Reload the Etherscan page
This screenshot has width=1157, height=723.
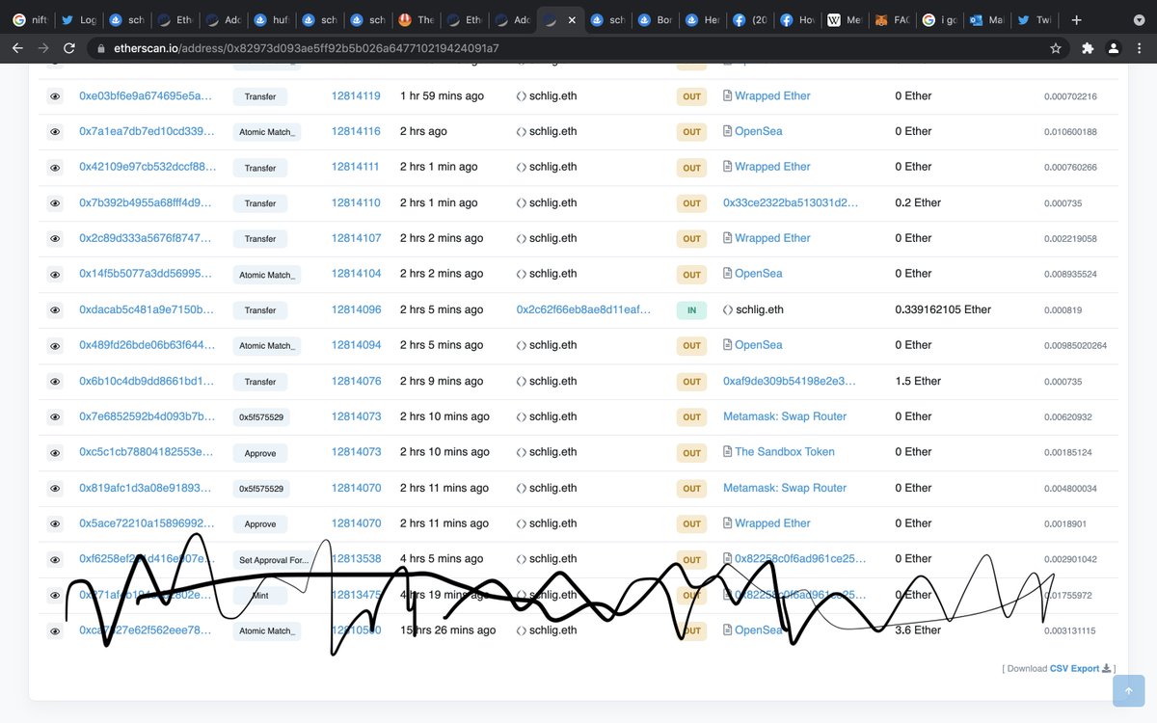[x=69, y=48]
